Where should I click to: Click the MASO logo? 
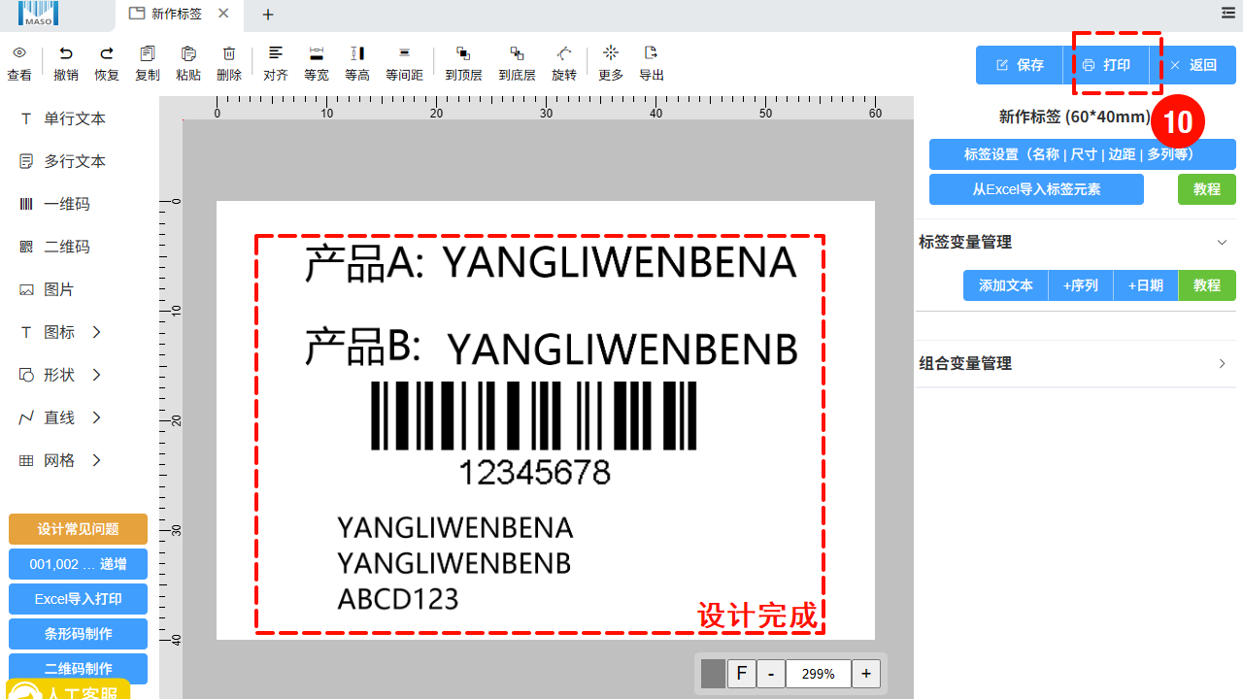[38, 14]
